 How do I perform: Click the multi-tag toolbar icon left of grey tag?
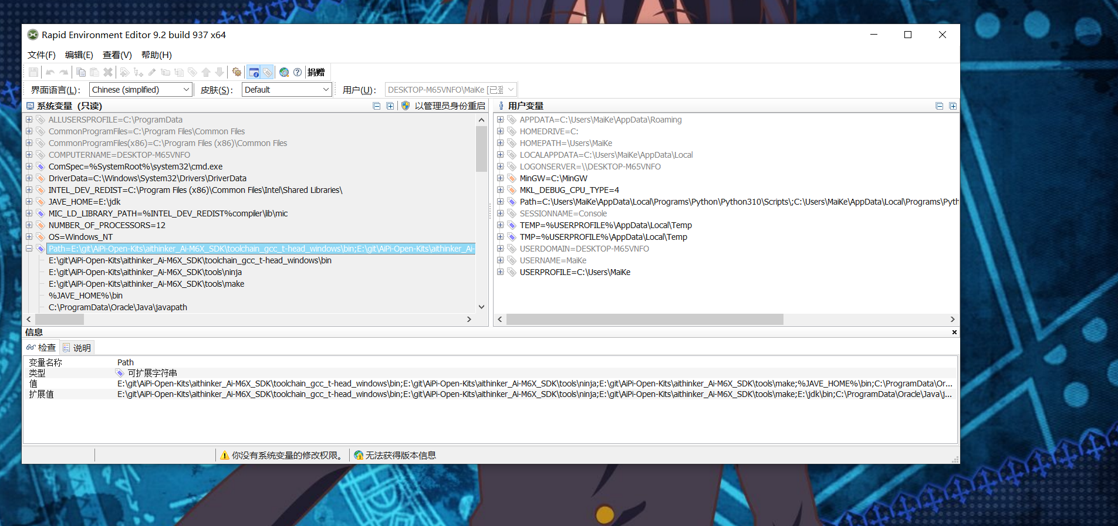[x=179, y=72]
